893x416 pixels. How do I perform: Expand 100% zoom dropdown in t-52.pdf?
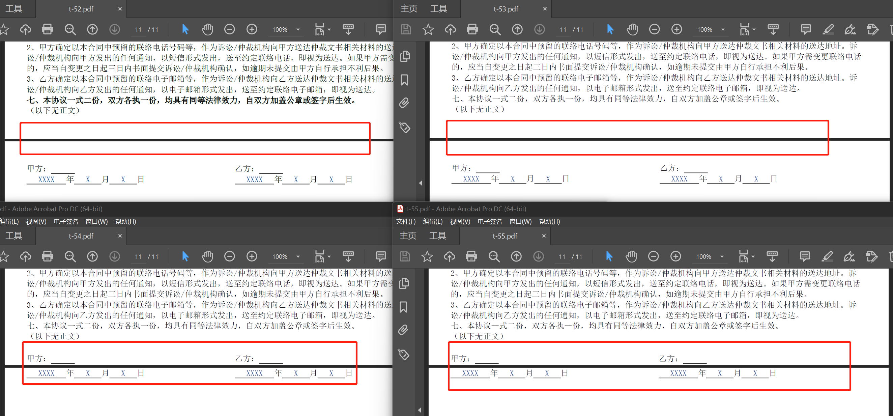pyautogui.click(x=298, y=29)
